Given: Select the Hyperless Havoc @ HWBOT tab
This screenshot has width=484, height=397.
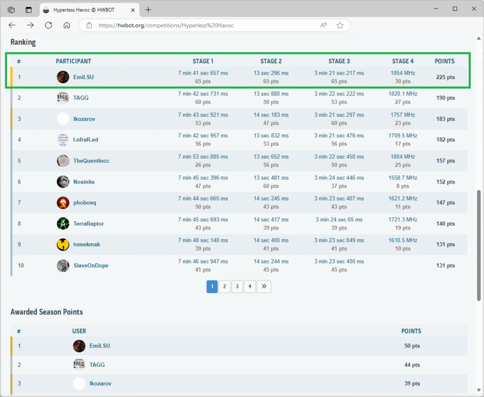Looking at the screenshot, I should [87, 9].
